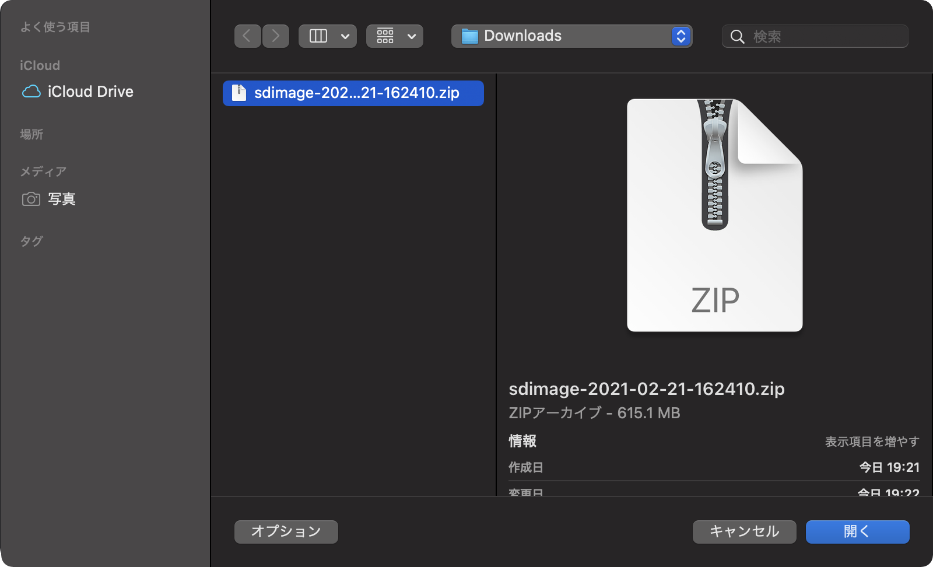
Task: Click the back navigation arrow
Action: [247, 36]
